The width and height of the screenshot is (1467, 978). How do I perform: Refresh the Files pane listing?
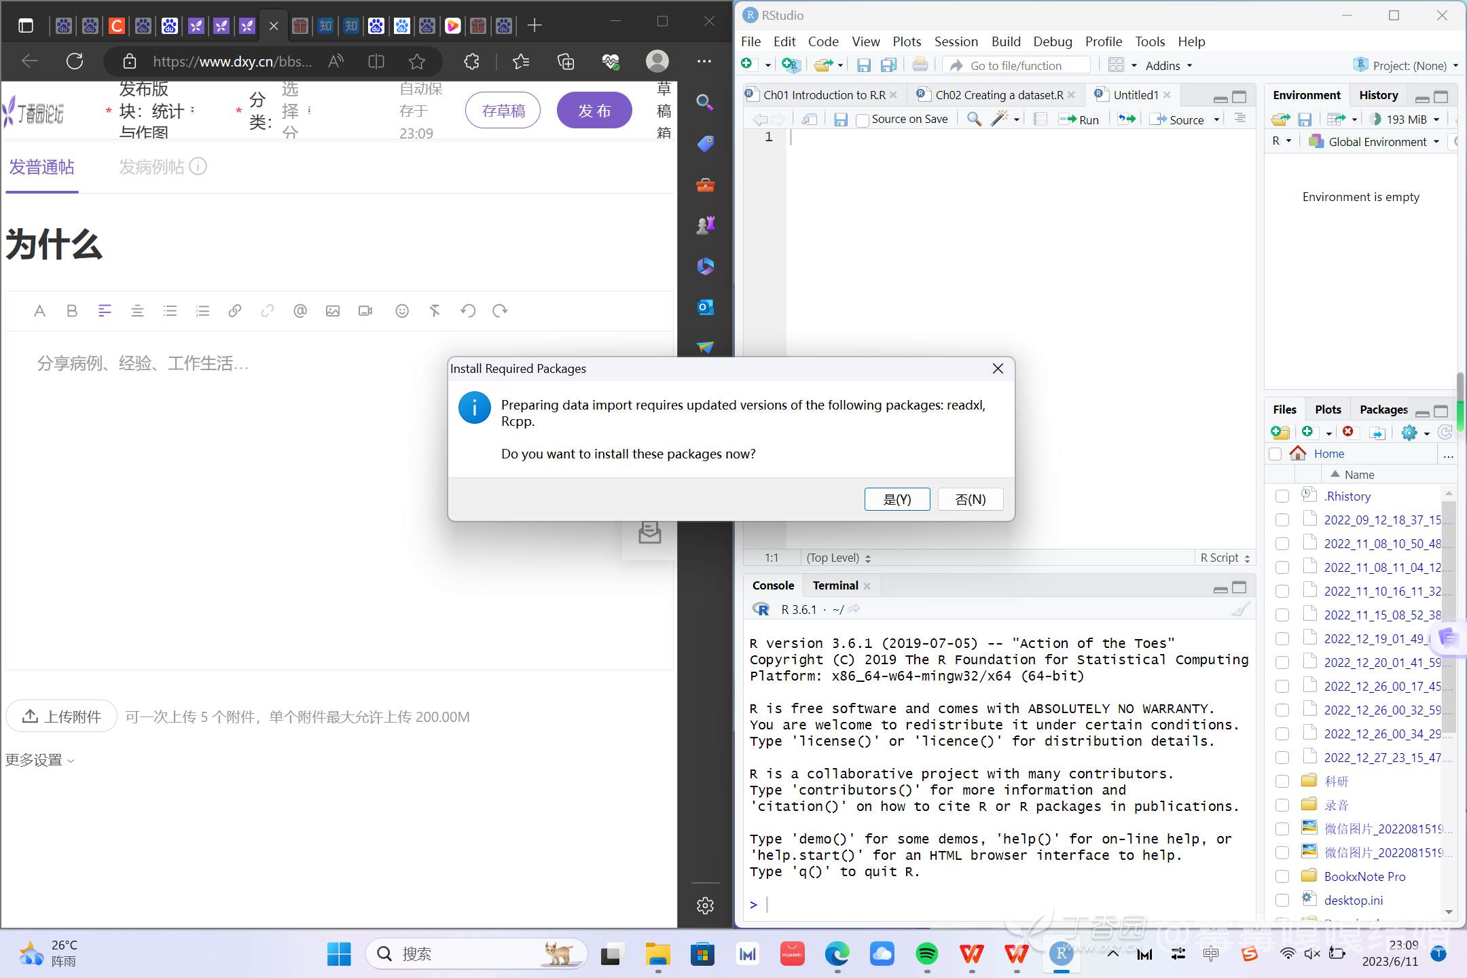pos(1445,432)
